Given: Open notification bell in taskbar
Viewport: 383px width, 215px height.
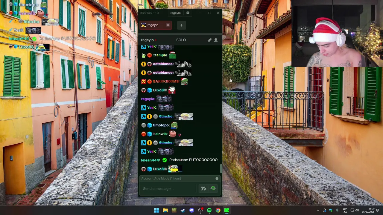Looking at the screenshot, I should [378, 211].
